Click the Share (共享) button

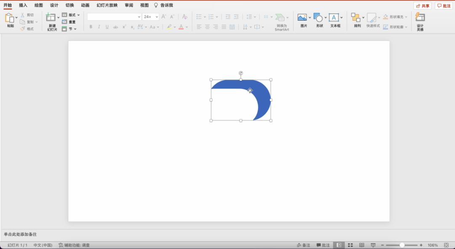click(x=423, y=6)
